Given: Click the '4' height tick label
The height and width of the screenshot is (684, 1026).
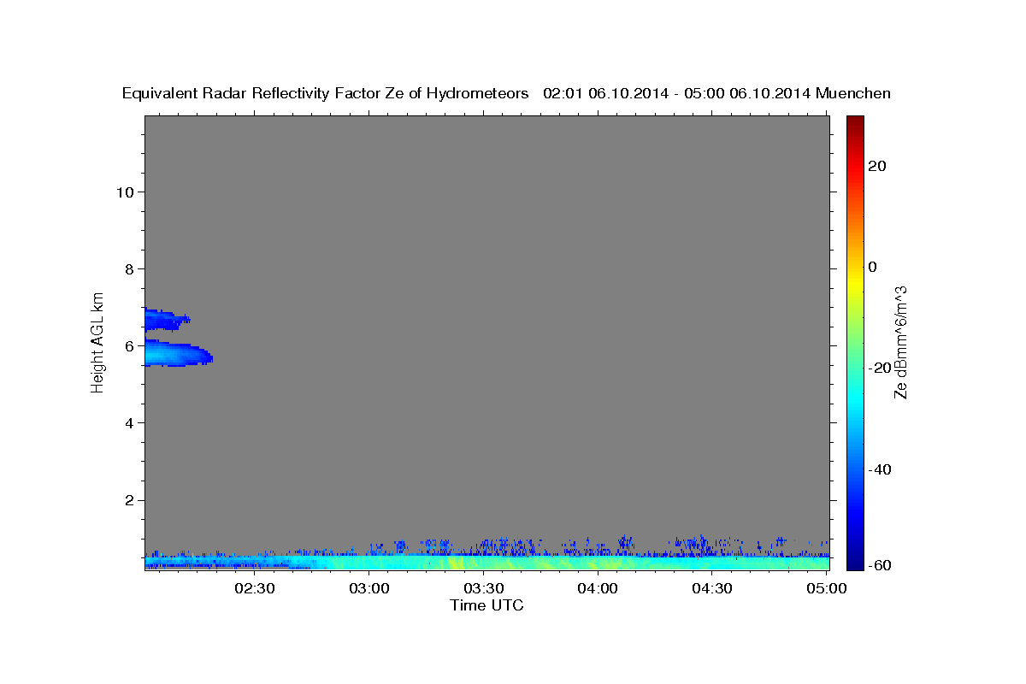Looking at the screenshot, I should coord(128,422).
